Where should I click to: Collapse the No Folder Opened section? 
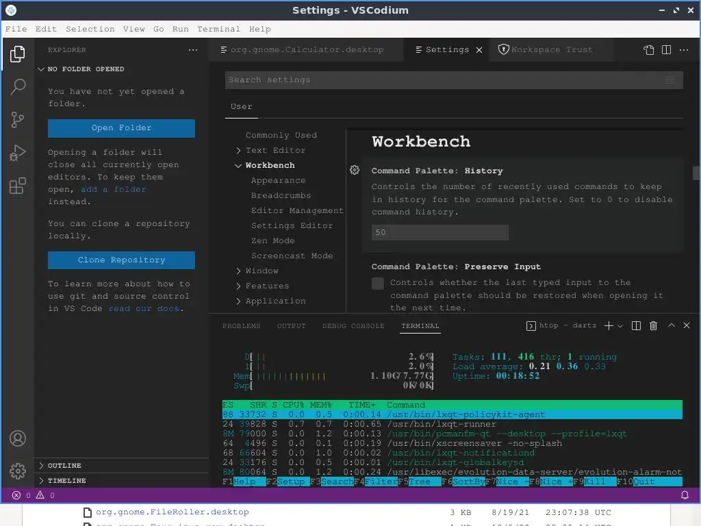click(40, 69)
